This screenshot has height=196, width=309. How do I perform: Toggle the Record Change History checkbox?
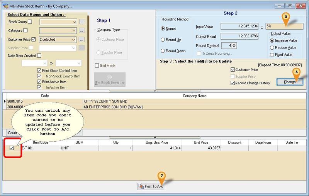(x=233, y=83)
